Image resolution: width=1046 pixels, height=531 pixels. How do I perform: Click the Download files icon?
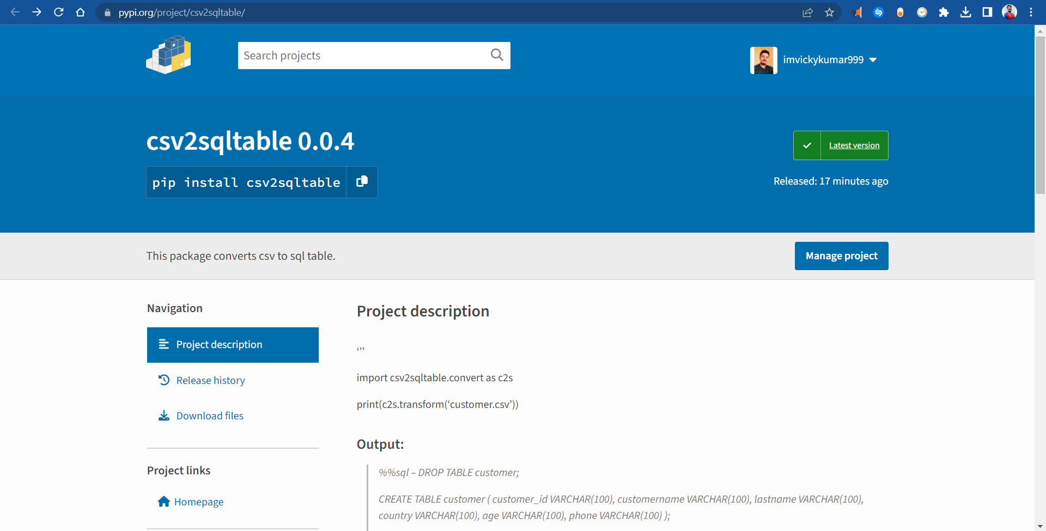click(164, 416)
